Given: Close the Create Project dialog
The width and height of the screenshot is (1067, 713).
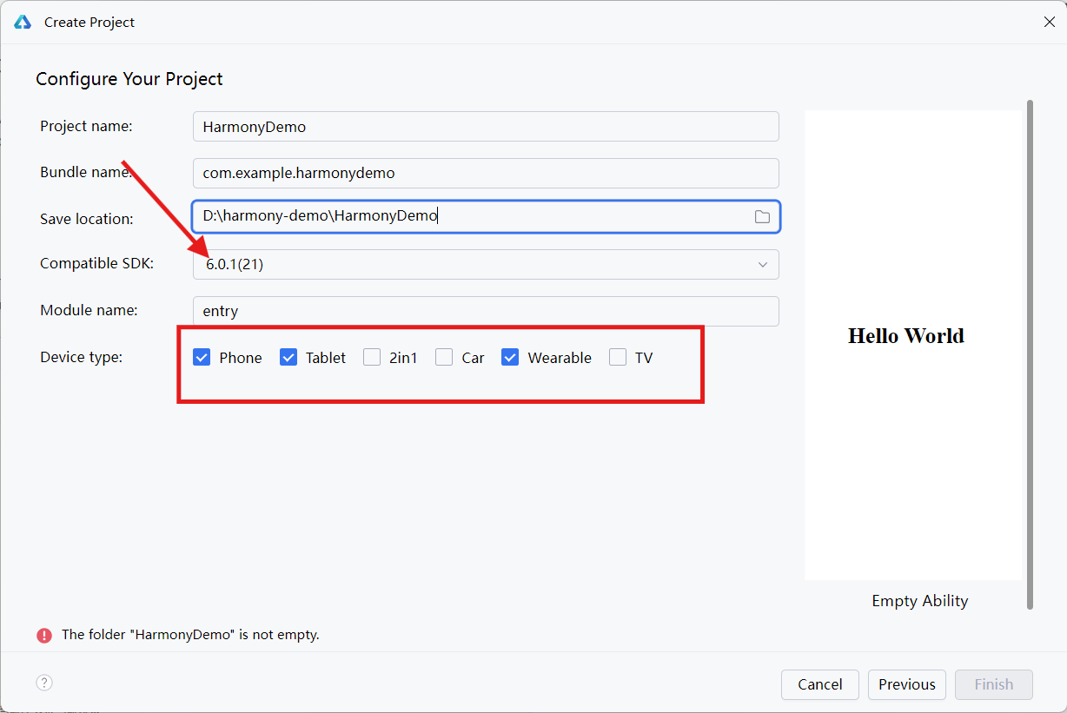Looking at the screenshot, I should [x=1049, y=23].
